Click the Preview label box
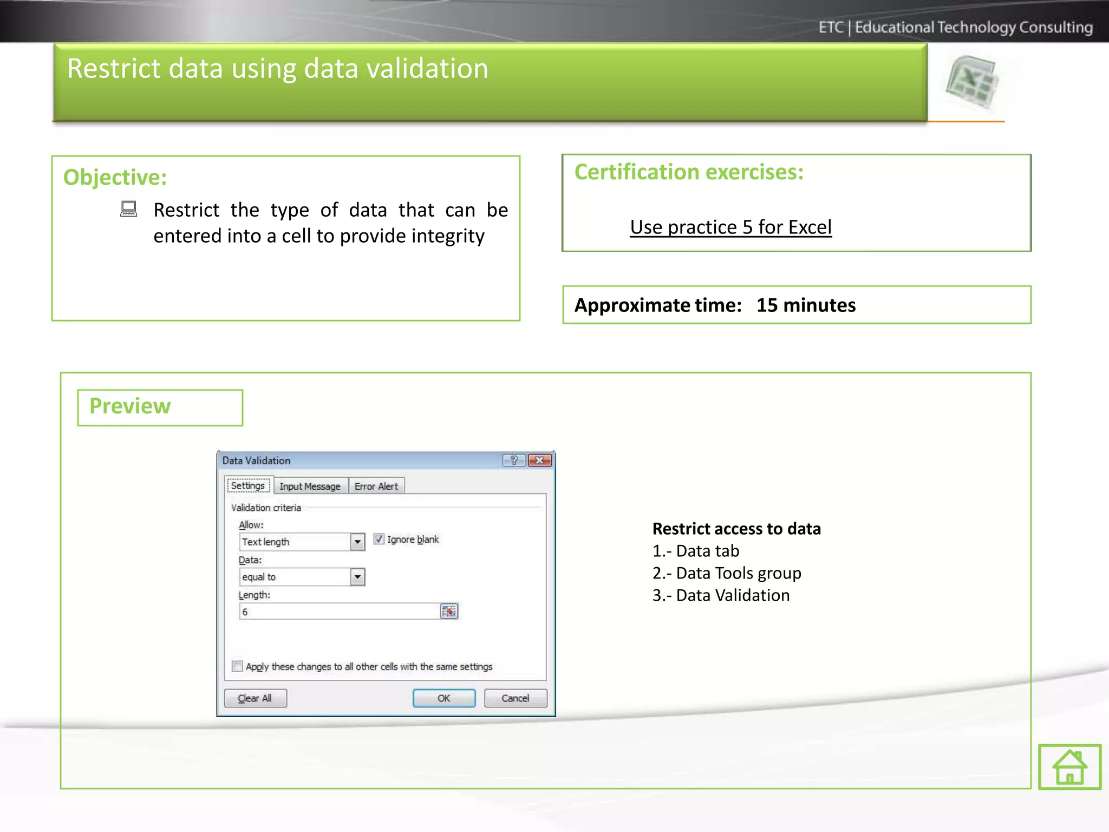The width and height of the screenshot is (1109, 832). [160, 407]
